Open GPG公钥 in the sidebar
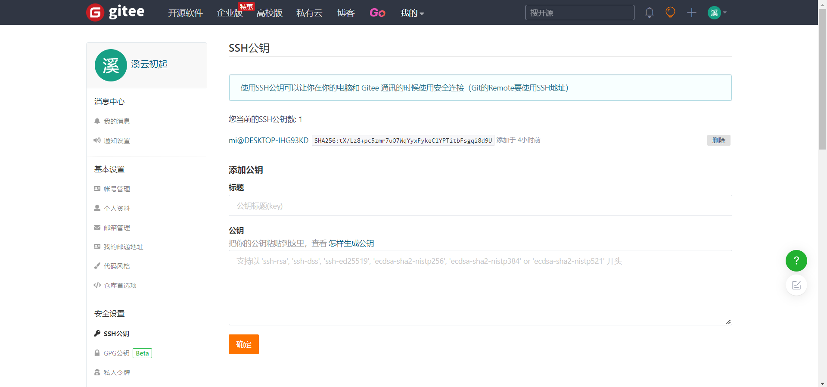827x387 pixels. [116, 353]
